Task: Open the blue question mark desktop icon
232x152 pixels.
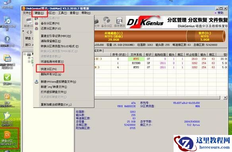Action: [7, 41]
